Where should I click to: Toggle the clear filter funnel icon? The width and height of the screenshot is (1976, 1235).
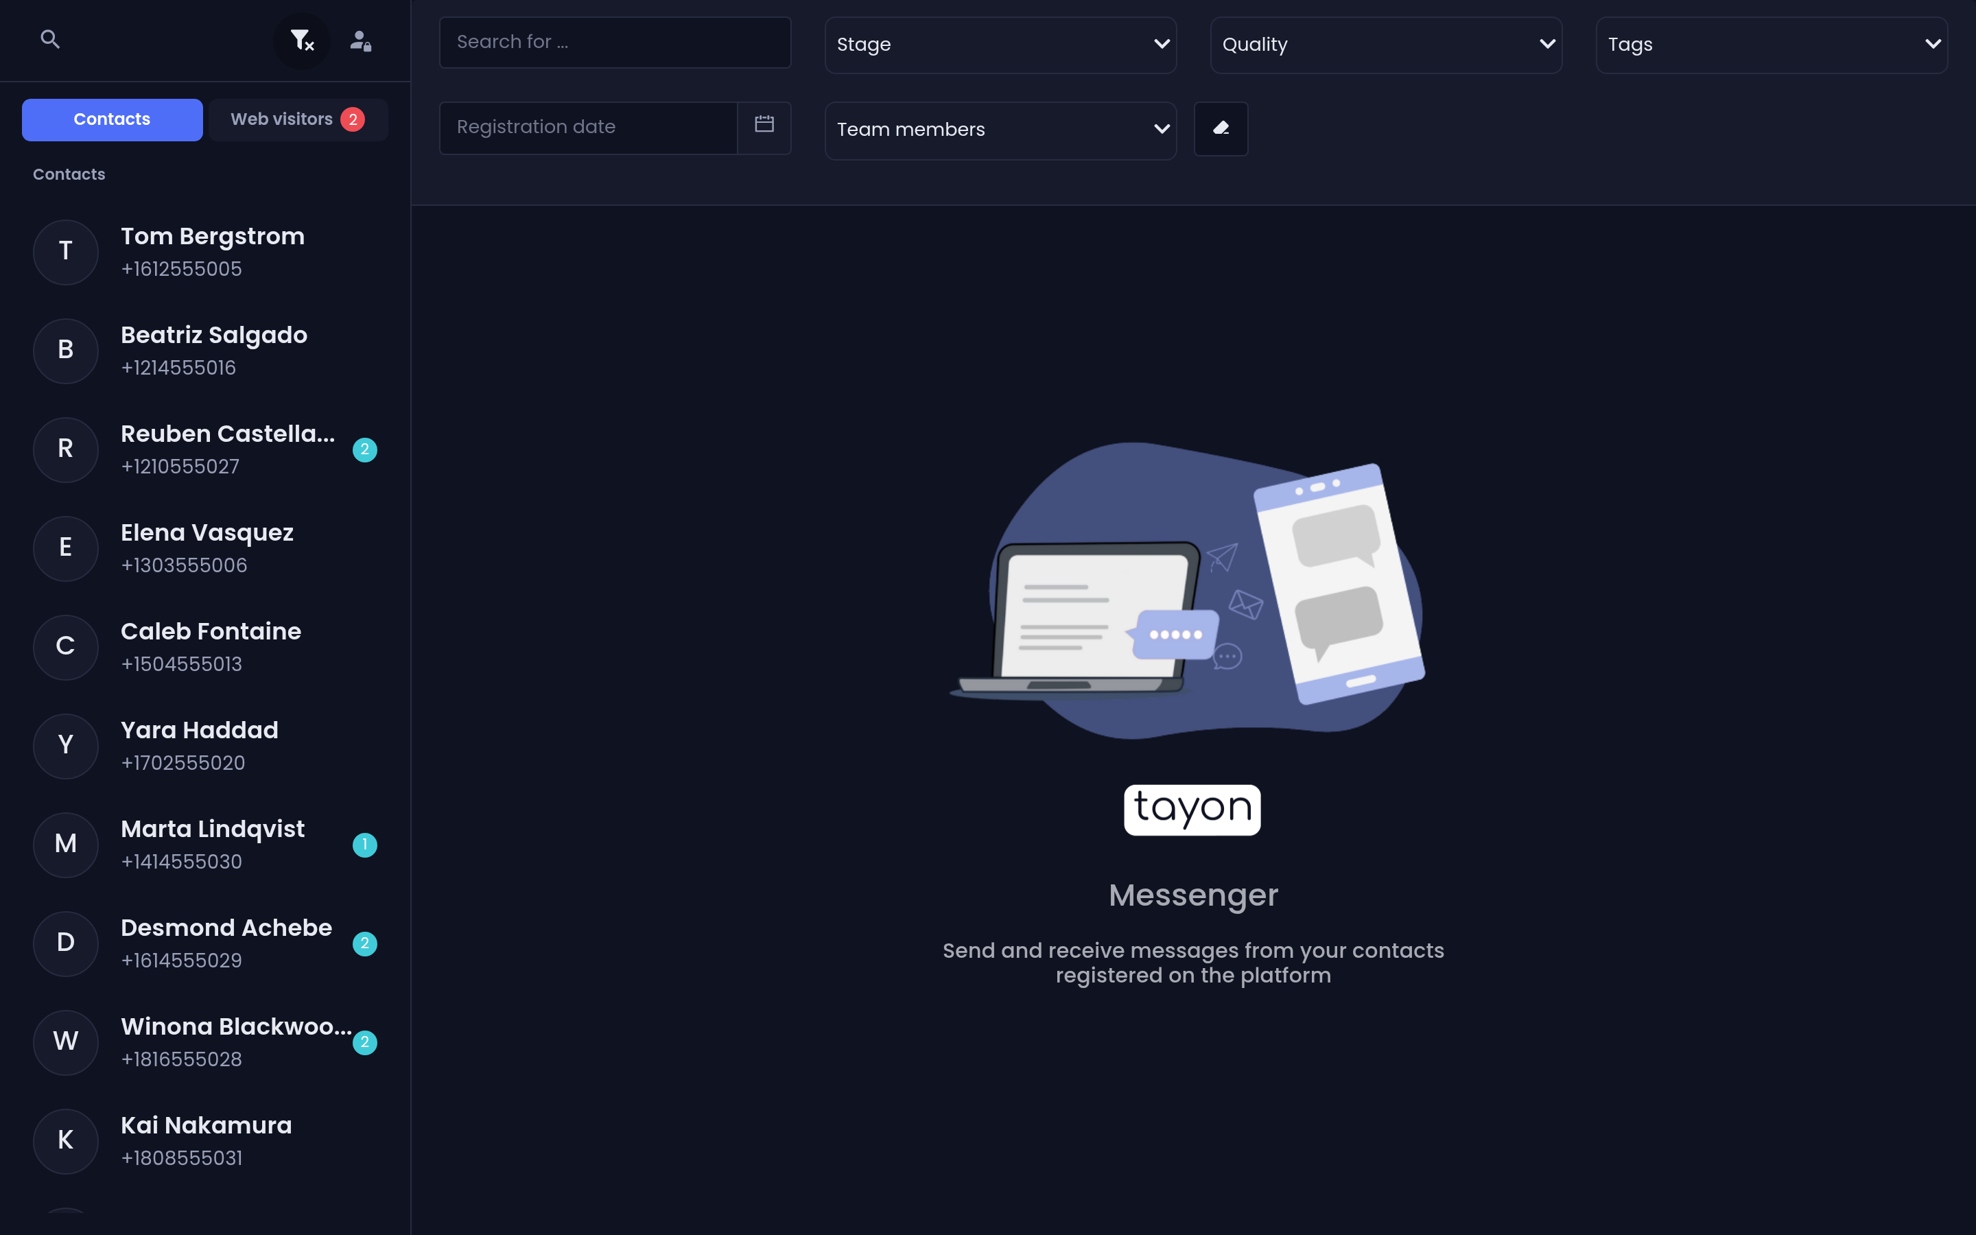[x=302, y=40]
